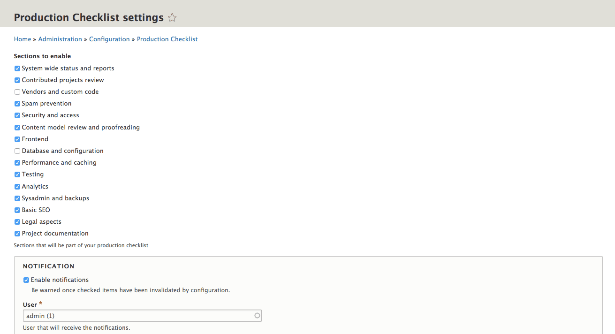
Task: Navigate to Configuration breadcrumb
Action: coord(109,39)
